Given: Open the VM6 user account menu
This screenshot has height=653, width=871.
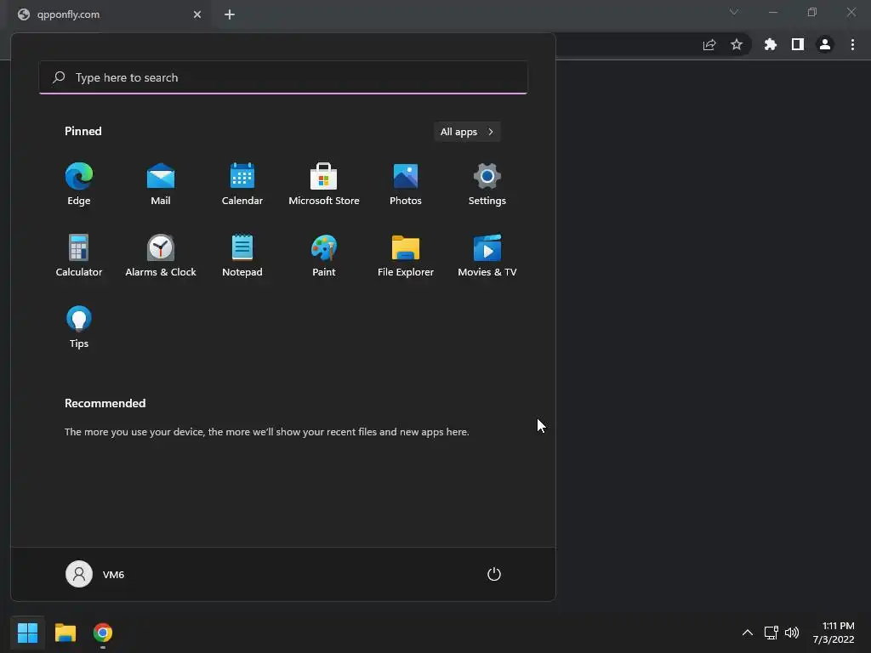Looking at the screenshot, I should point(95,574).
